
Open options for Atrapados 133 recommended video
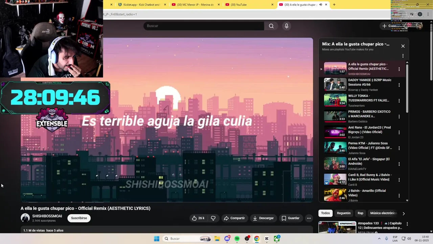point(407,224)
